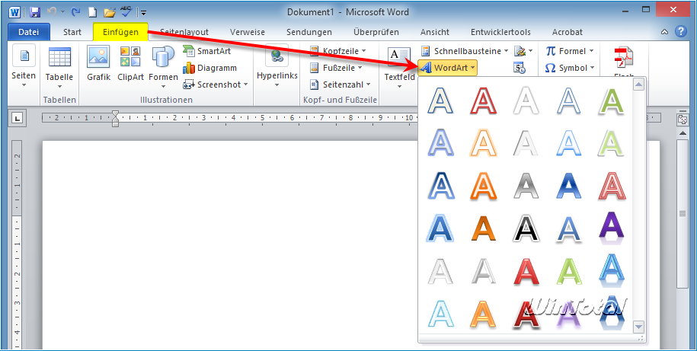Choose the purple A with reflection style
Image resolution: width=697 pixels, height=351 pixels.
(x=612, y=228)
